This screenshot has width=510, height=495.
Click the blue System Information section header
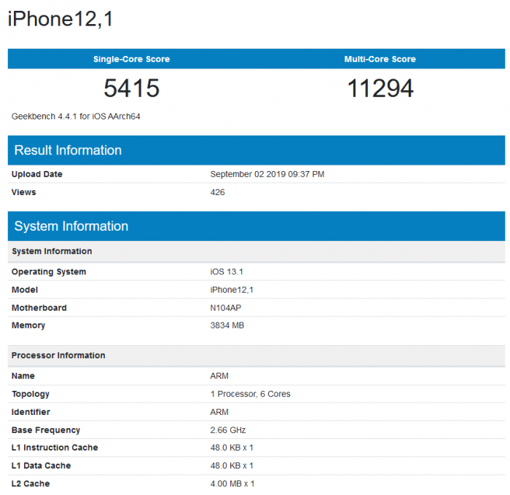(256, 226)
